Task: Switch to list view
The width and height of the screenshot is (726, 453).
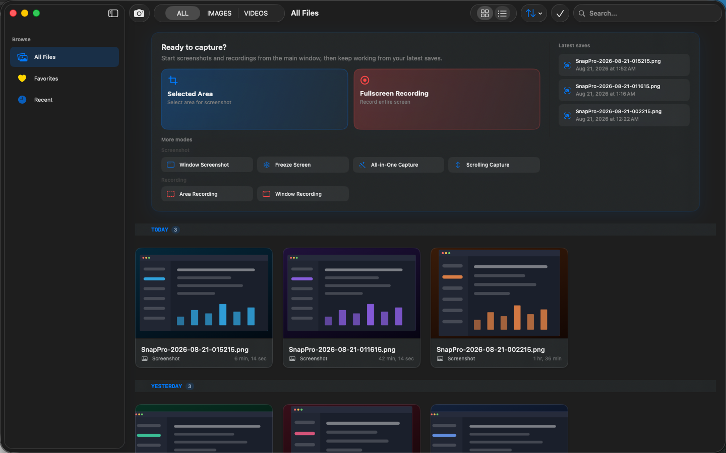Action: (x=502, y=14)
